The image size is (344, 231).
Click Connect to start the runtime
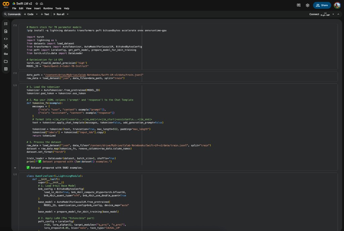click(x=314, y=14)
